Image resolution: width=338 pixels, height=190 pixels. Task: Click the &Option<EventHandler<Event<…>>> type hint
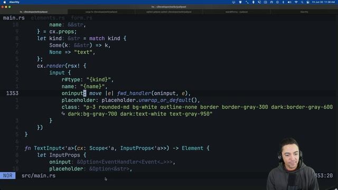(125, 162)
